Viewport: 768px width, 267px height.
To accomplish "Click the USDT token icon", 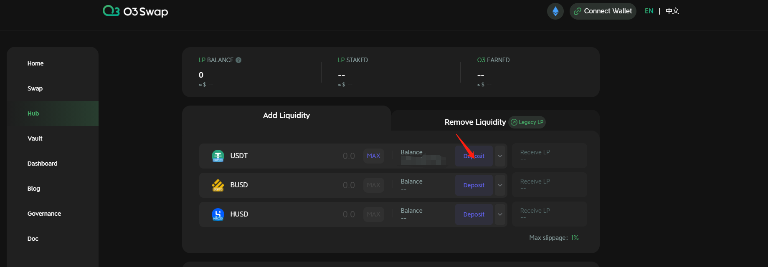I will (x=218, y=156).
